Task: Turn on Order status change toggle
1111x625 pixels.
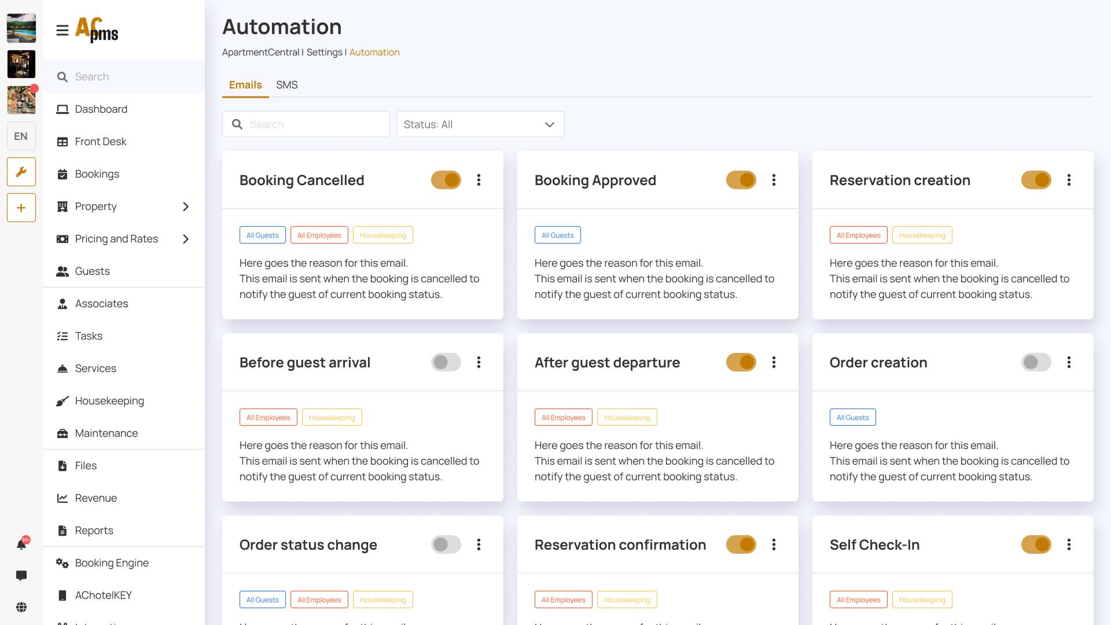Action: [x=446, y=545]
